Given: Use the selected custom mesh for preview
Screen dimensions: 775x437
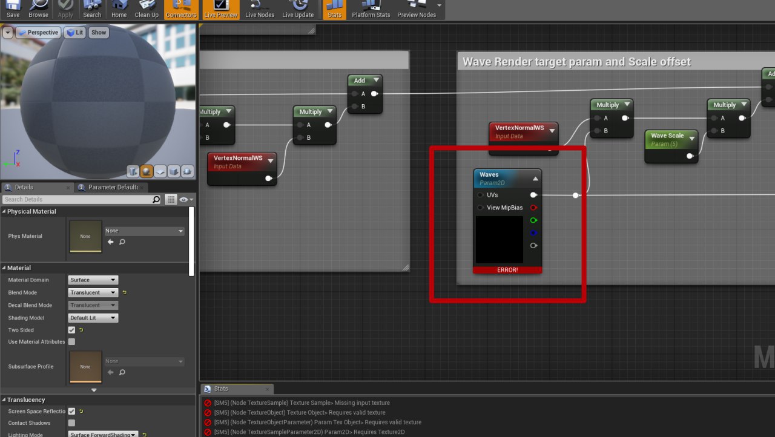Looking at the screenshot, I should [x=187, y=171].
